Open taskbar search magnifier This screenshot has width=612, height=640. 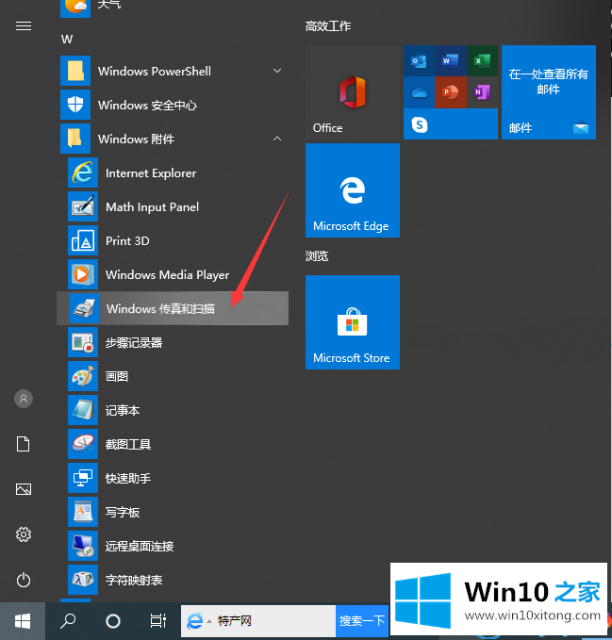click(x=68, y=621)
